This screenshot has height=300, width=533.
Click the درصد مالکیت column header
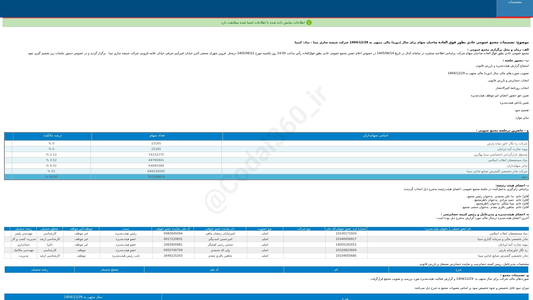pos(52,136)
